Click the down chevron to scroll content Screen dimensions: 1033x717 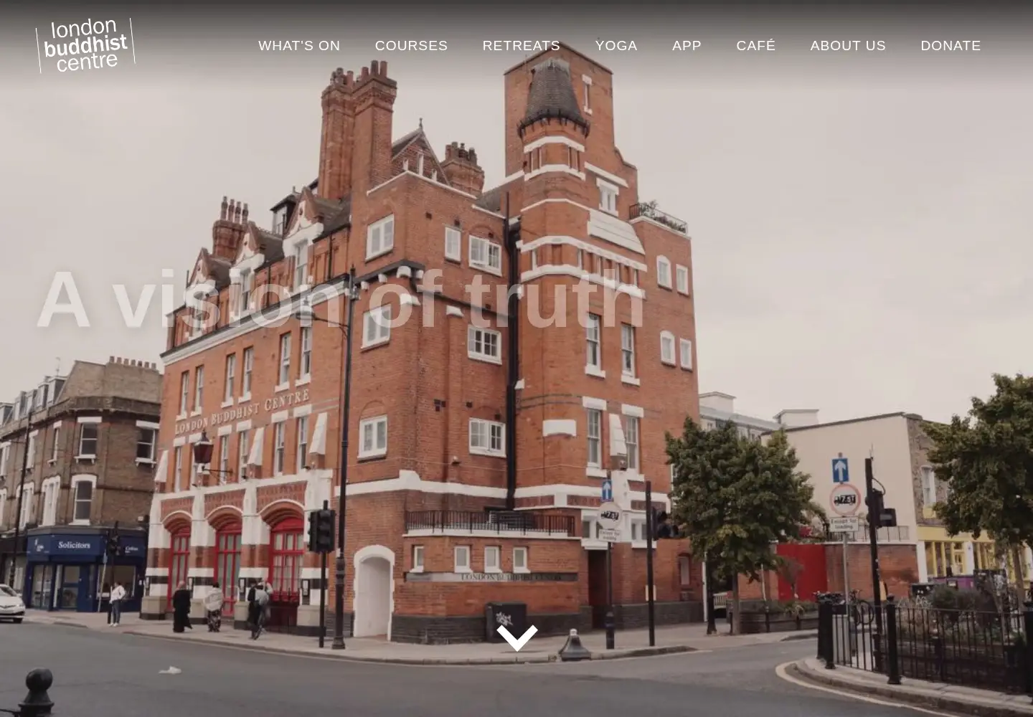517,637
